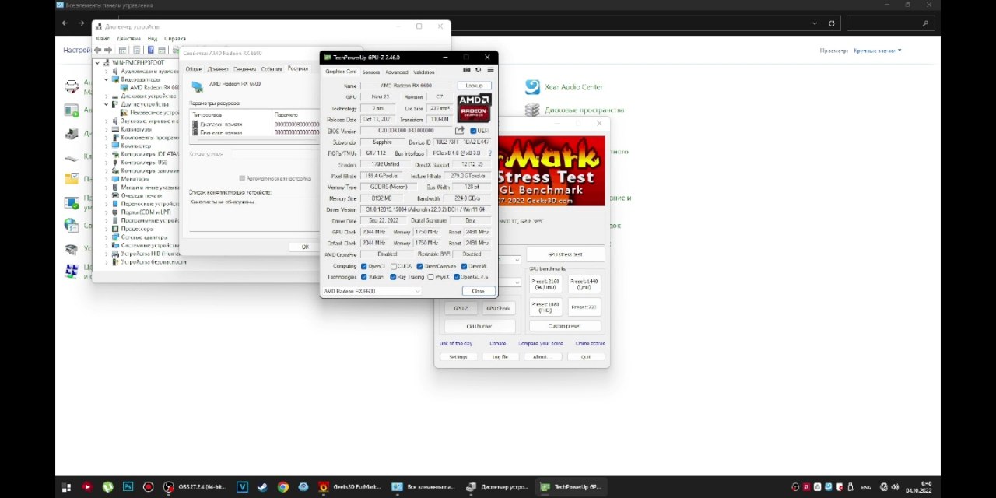This screenshot has height=498, width=996.
Task: Open the Просмотр view mode dropdown
Action: pos(878,51)
